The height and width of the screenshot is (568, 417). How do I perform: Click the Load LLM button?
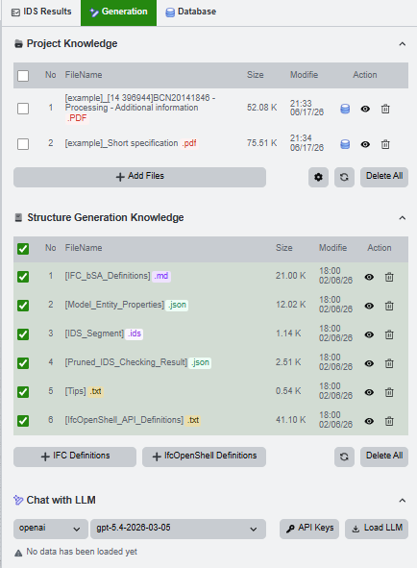[377, 529]
